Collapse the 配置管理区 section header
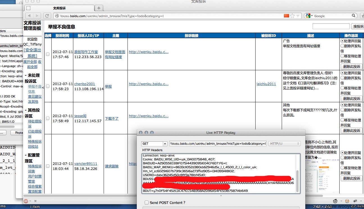364x209 pixels. (32, 158)
